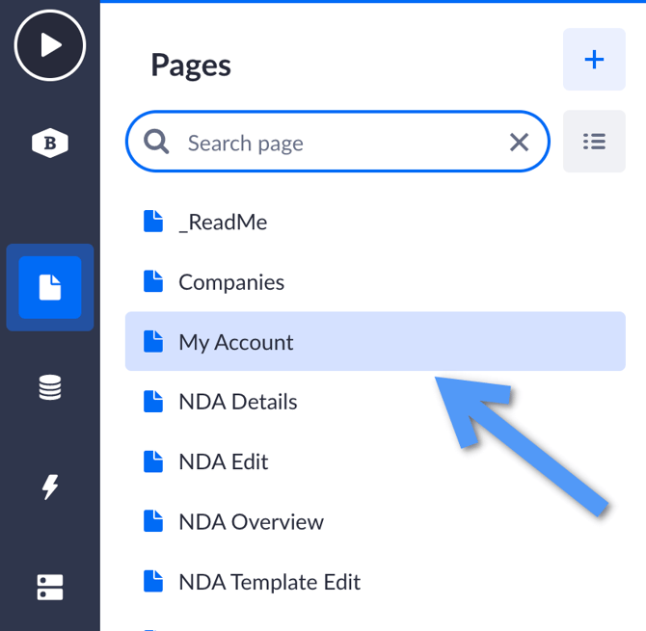The width and height of the screenshot is (646, 631).
Task: Click the hexagon B logo icon
Action: click(50, 144)
